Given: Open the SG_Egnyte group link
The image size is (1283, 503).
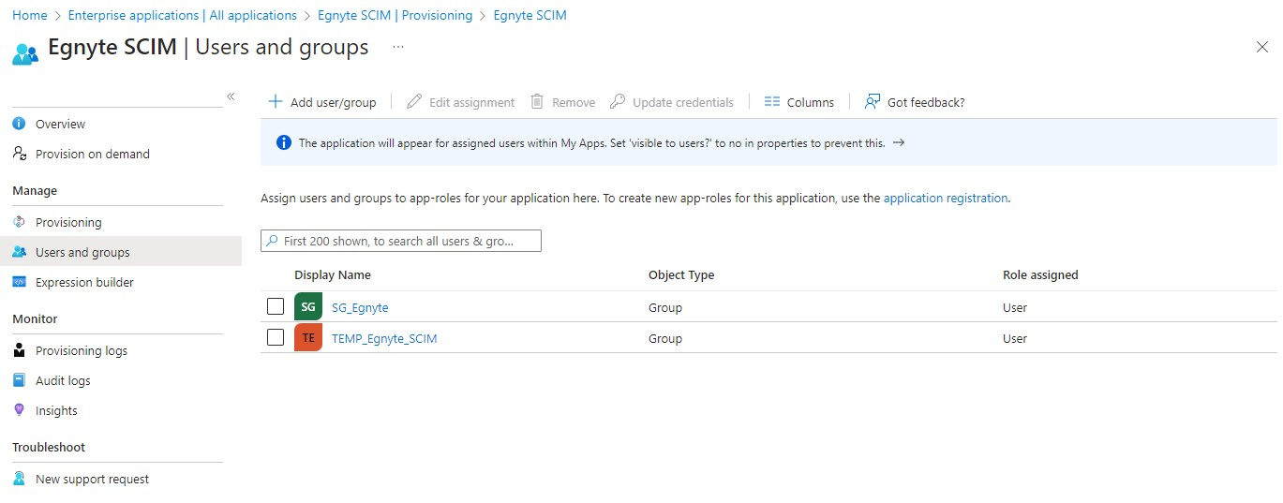Looking at the screenshot, I should pos(360,307).
